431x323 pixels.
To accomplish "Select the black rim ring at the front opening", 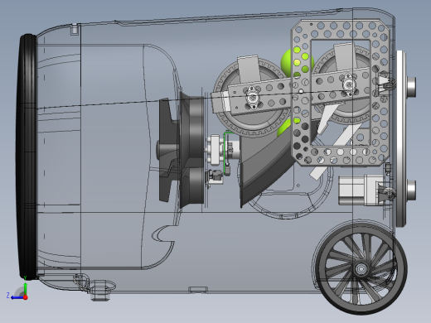I will 27,157.
